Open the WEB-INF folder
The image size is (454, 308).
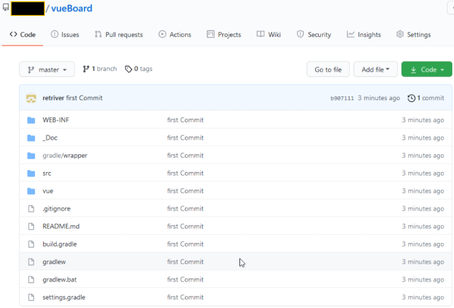pos(56,120)
